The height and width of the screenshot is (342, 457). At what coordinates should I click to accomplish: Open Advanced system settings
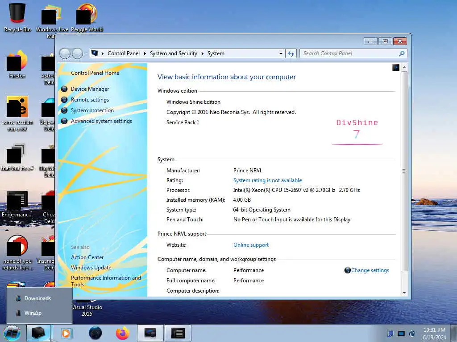pyautogui.click(x=101, y=121)
